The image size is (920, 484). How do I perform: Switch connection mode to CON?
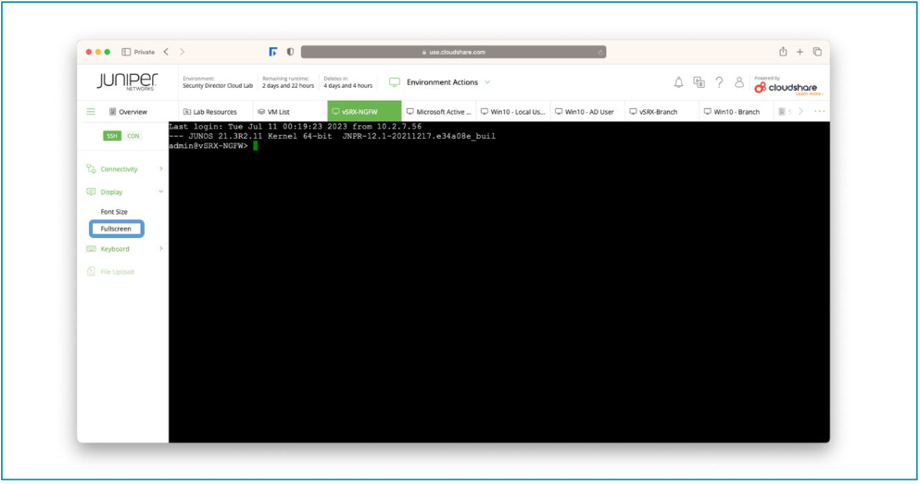pyautogui.click(x=133, y=136)
